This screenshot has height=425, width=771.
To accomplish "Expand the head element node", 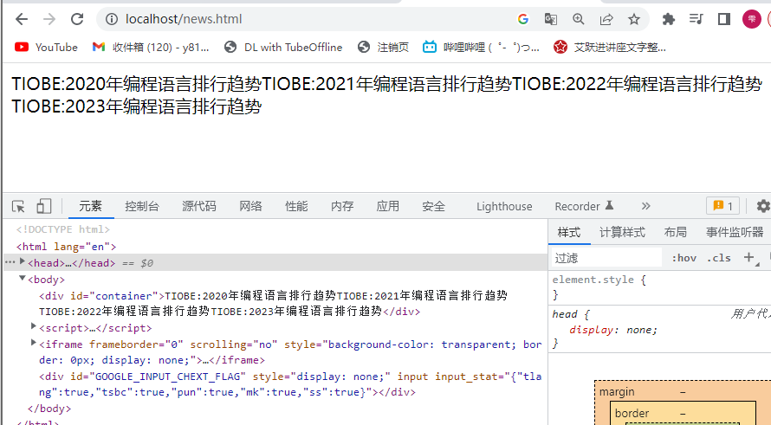I will 23,263.
